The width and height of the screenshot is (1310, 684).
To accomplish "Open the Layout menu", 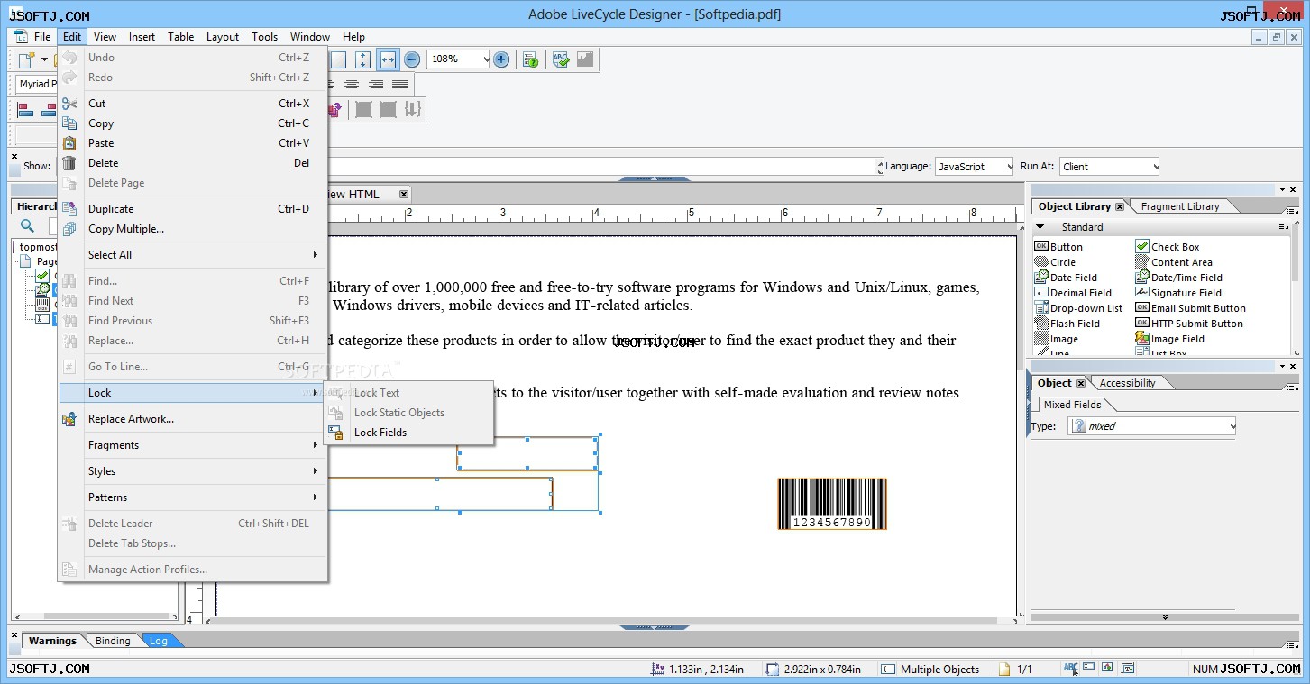I will point(222,37).
